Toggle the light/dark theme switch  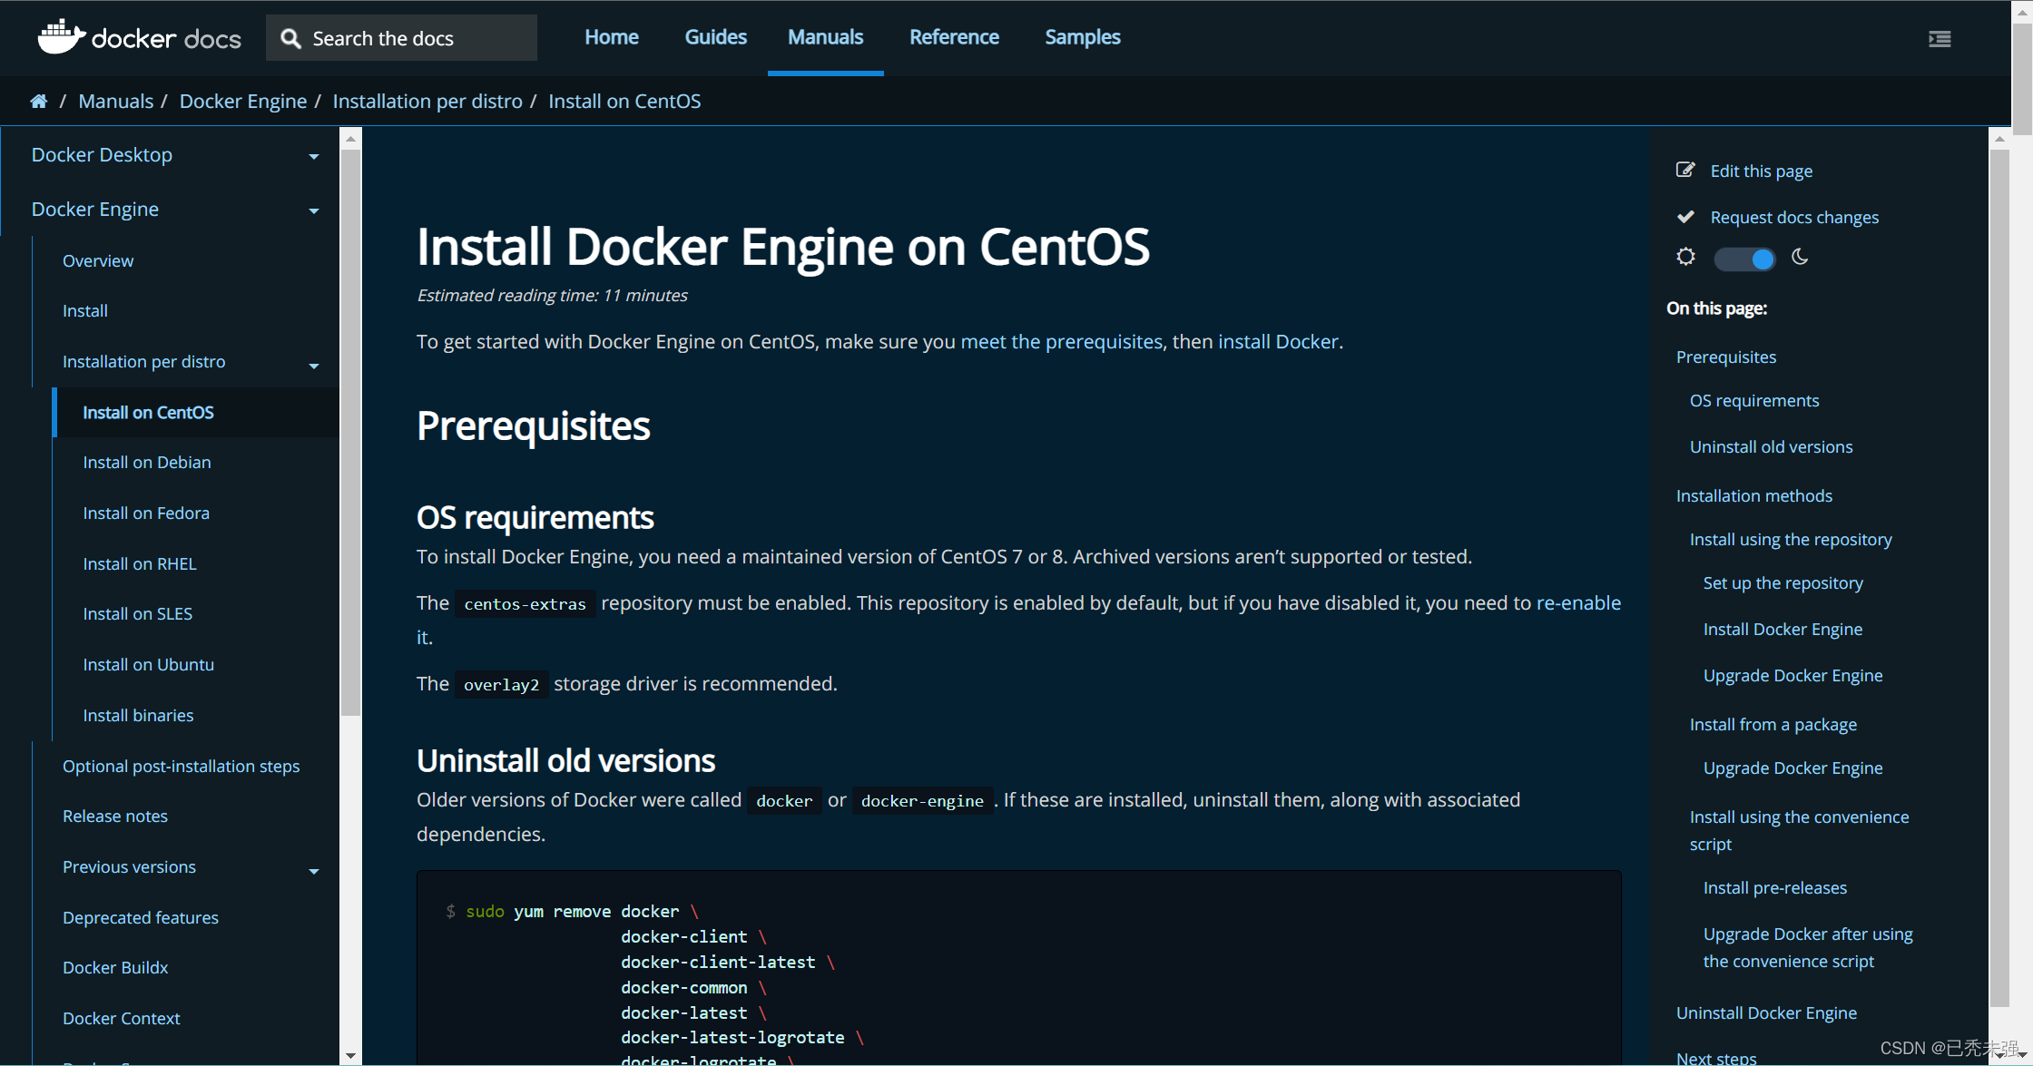(x=1743, y=259)
